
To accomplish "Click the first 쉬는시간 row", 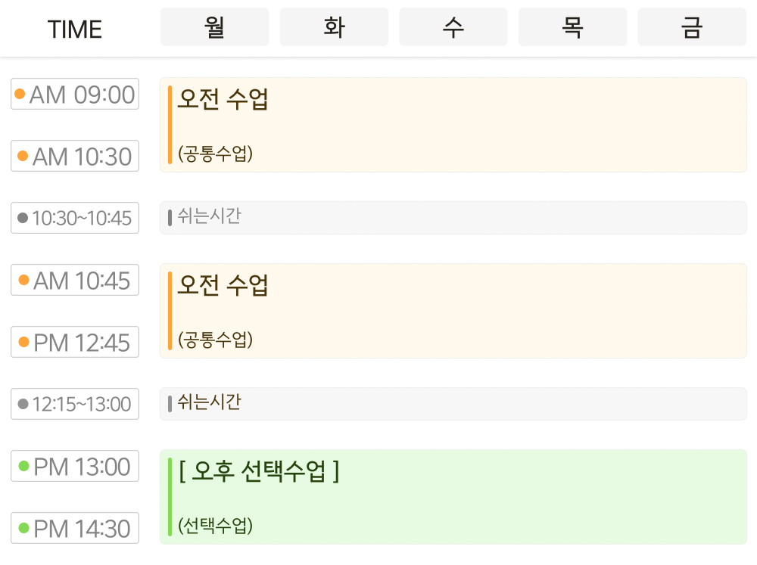I will (454, 218).
